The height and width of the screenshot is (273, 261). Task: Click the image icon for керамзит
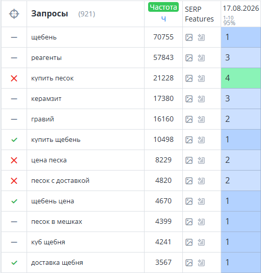pyautogui.click(x=189, y=99)
